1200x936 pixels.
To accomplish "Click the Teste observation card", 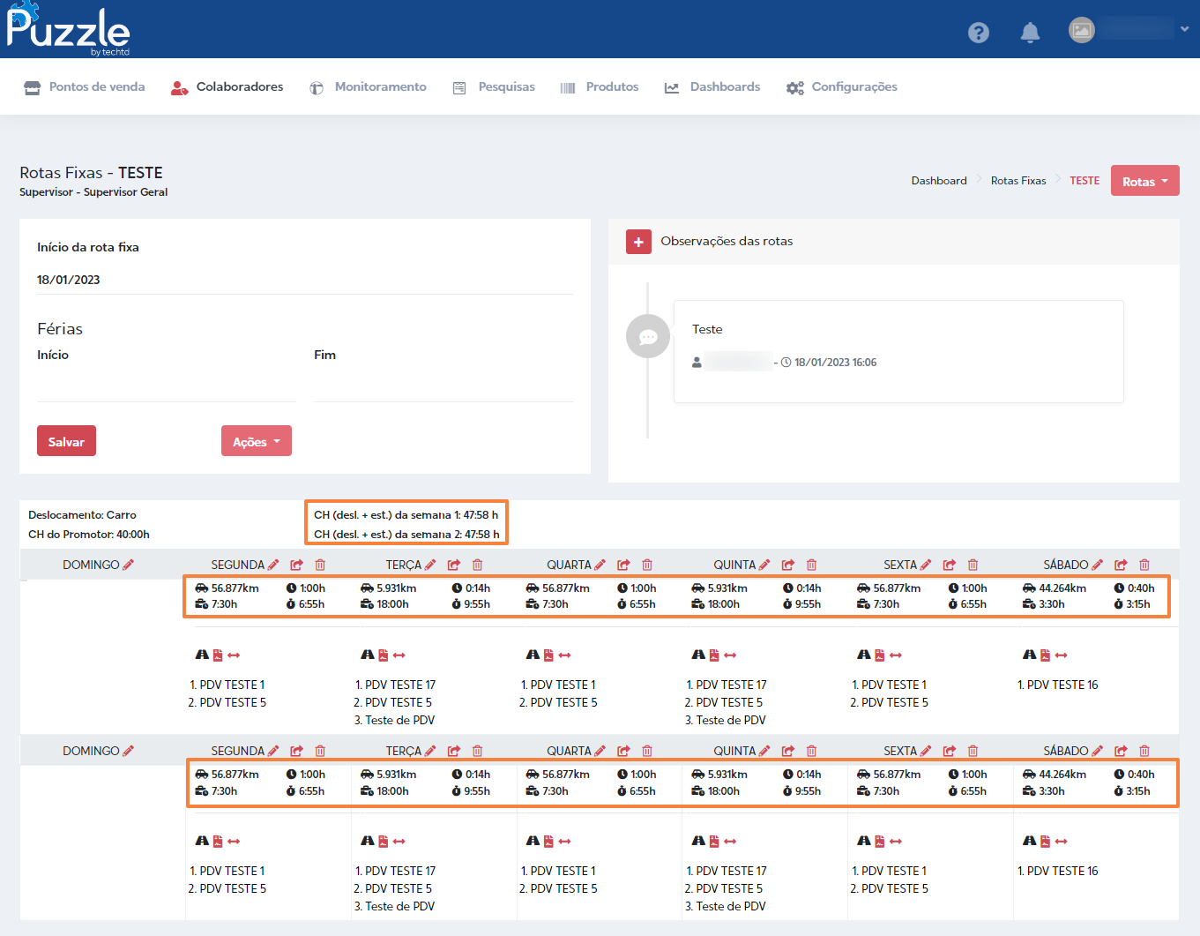I will pos(898,351).
